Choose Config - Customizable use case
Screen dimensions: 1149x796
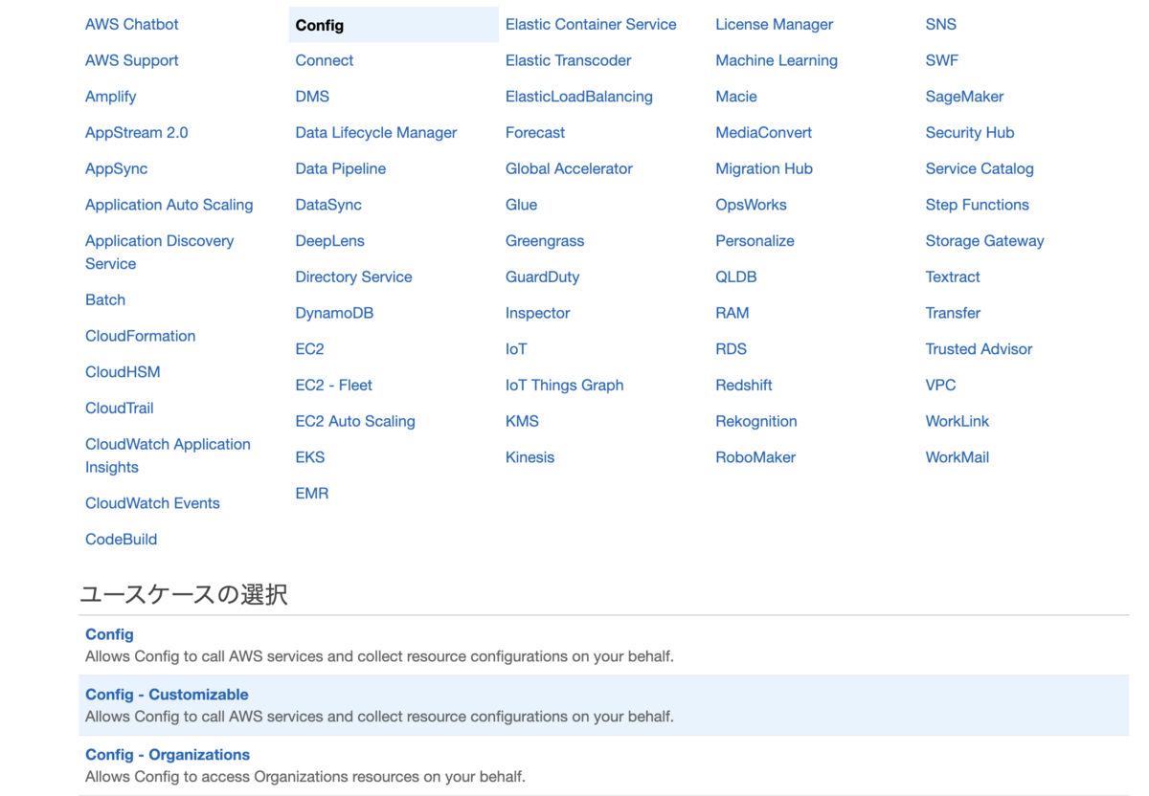point(603,705)
